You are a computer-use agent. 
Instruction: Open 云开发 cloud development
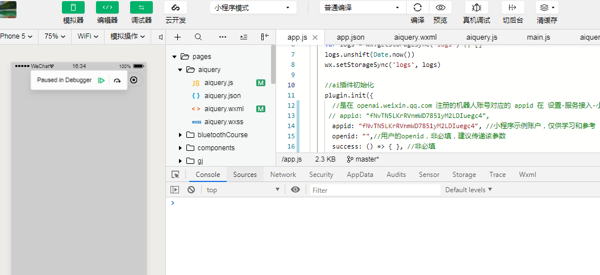click(176, 7)
